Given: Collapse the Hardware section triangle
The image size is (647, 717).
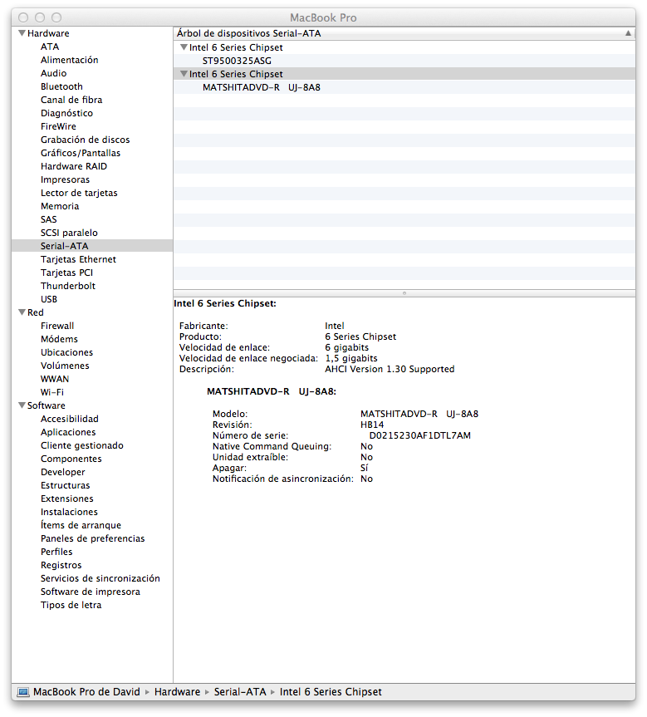Looking at the screenshot, I should 22,33.
